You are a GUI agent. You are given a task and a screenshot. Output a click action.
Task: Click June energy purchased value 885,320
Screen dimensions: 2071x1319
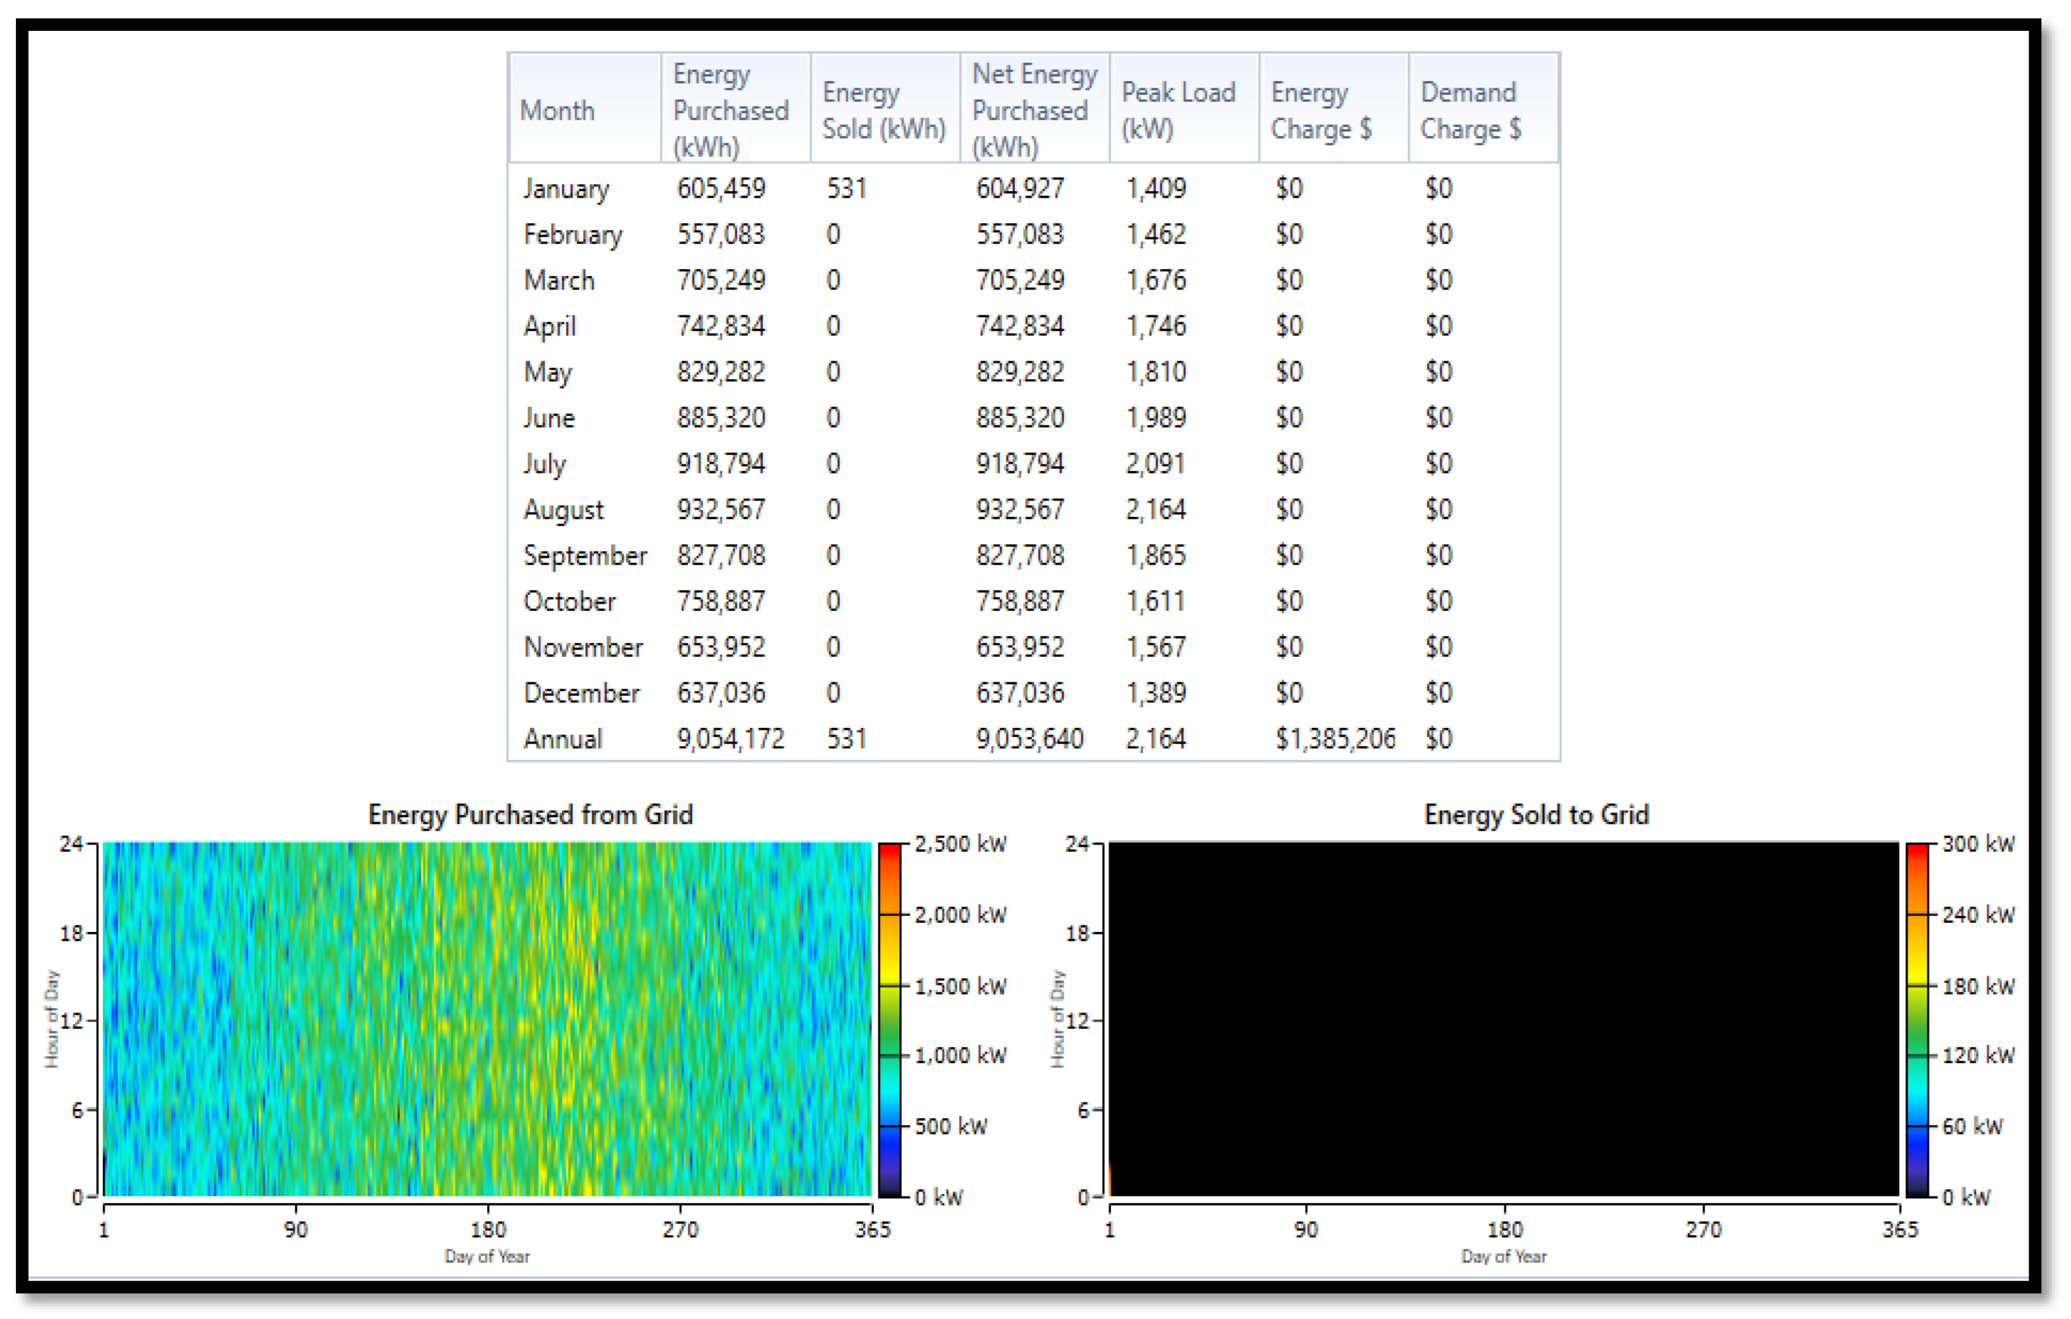[x=721, y=418]
